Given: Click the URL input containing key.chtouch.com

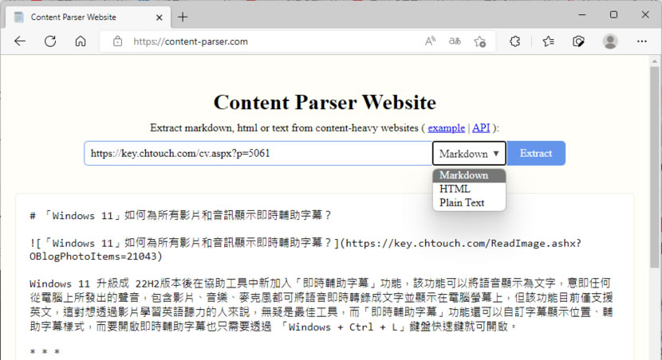Looking at the screenshot, I should [258, 154].
